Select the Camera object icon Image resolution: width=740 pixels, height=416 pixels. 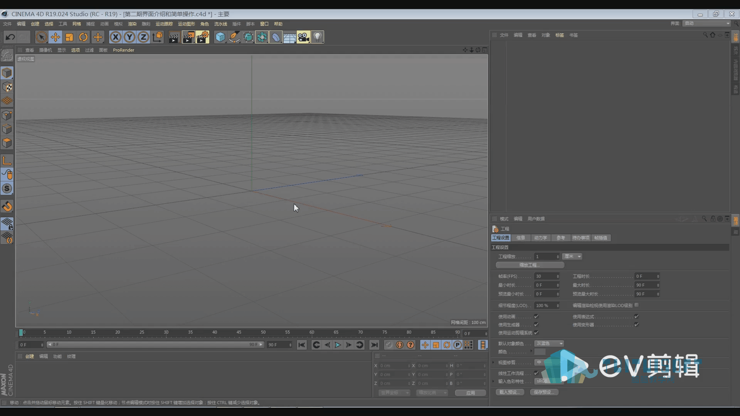tap(303, 37)
